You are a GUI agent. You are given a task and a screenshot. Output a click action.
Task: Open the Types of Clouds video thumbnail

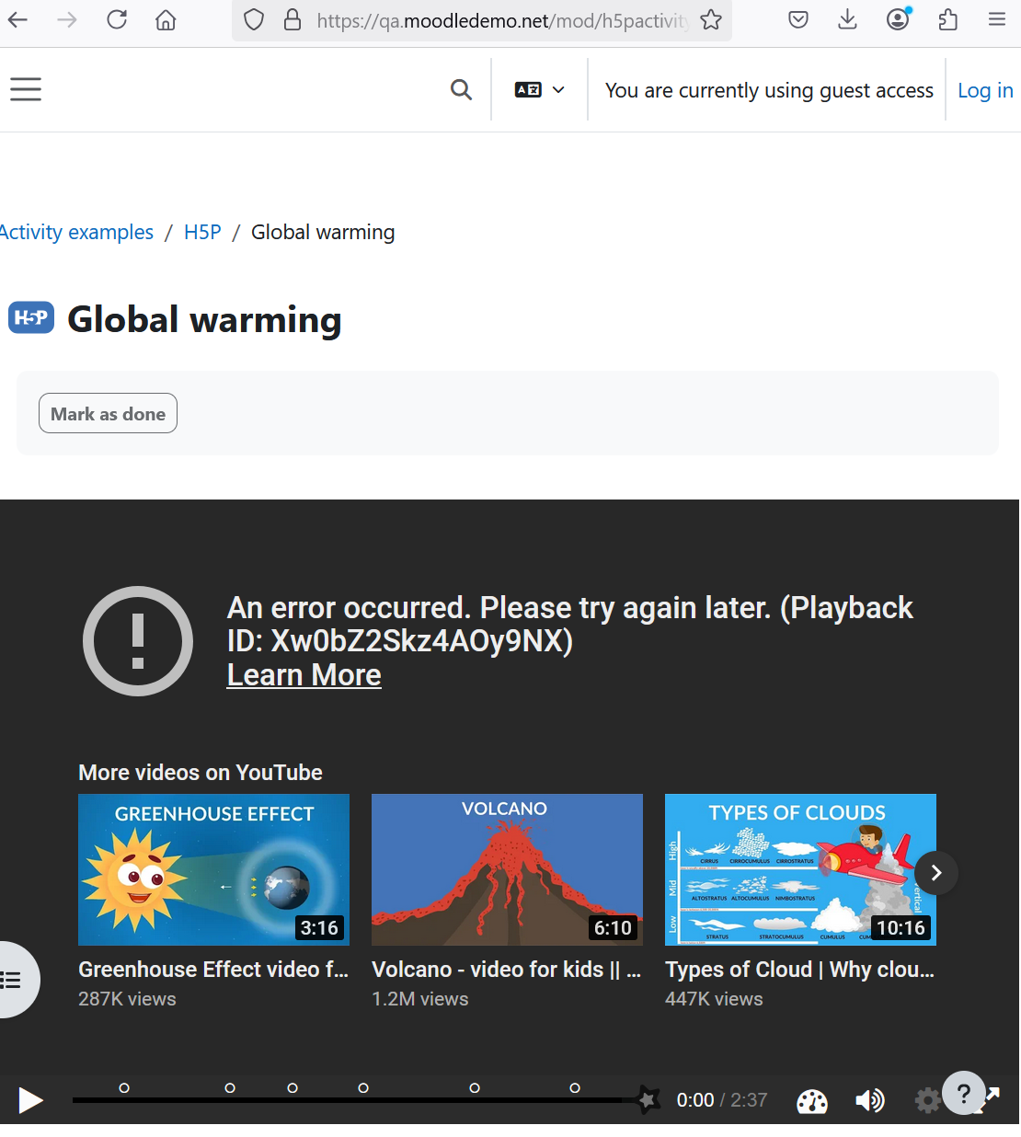(x=800, y=869)
